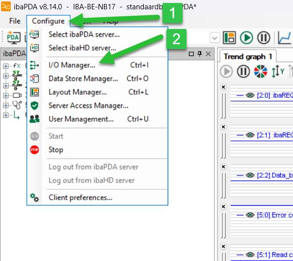This screenshot has width=293, height=261.
Task: Click the pause button in main toolbar
Action: pos(264,38)
